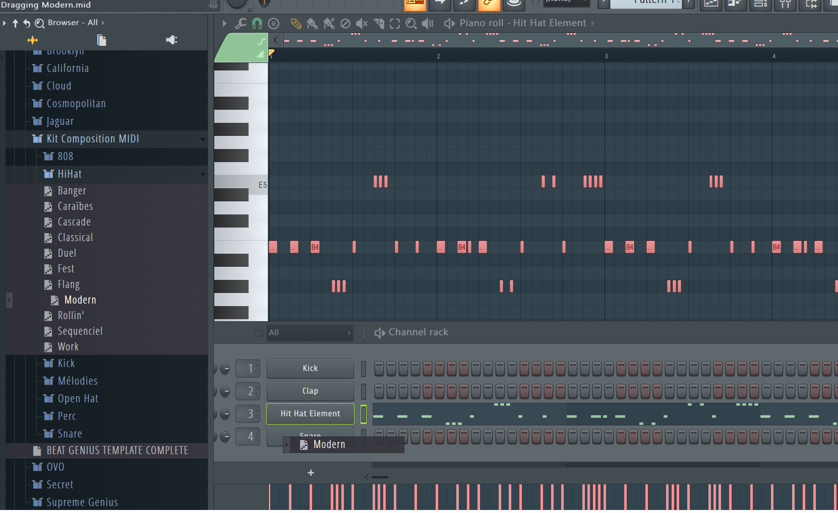Click the Modern MIDI file icon in drag popup
This screenshot has height=513, width=838.
point(304,445)
